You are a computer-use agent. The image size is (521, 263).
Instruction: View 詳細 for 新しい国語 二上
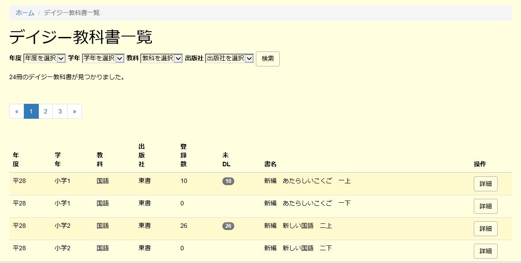pyautogui.click(x=485, y=229)
